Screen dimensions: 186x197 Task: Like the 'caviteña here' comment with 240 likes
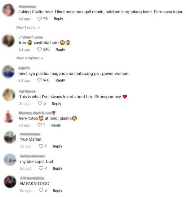point(39,49)
